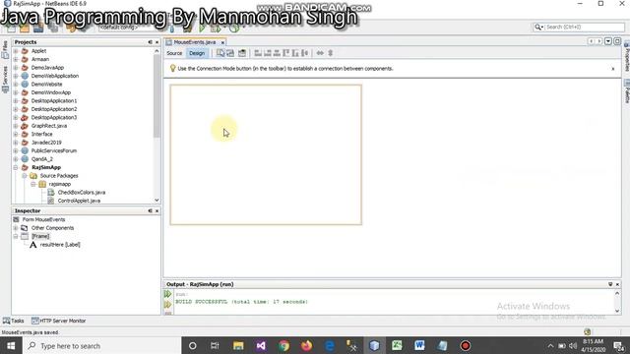Open Visual Studio from the taskbar
This screenshot has width=630, height=354.
[261, 345]
